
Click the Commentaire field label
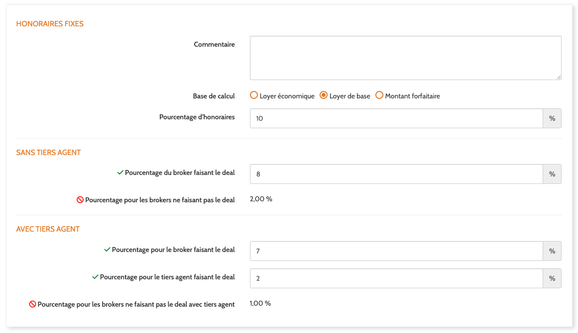(x=214, y=44)
